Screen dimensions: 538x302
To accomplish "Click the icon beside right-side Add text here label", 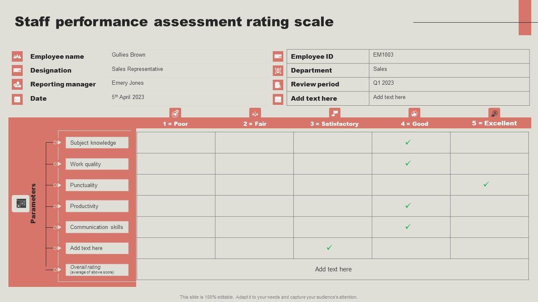I will 278,99.
